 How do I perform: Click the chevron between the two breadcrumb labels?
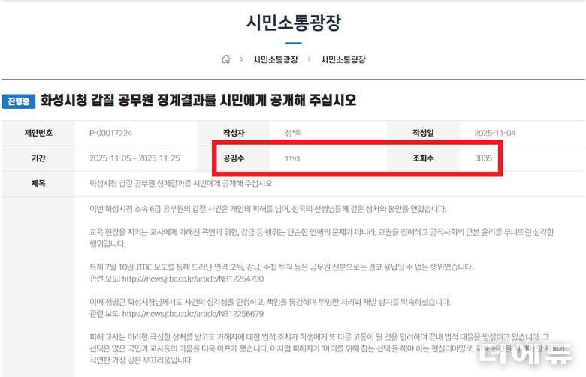point(310,59)
